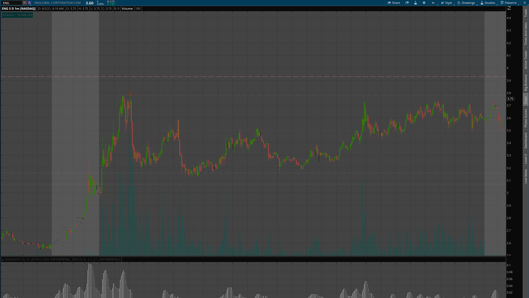Open the 1m timeframe selector
The width and height of the screenshot is (529, 298).
433,3
